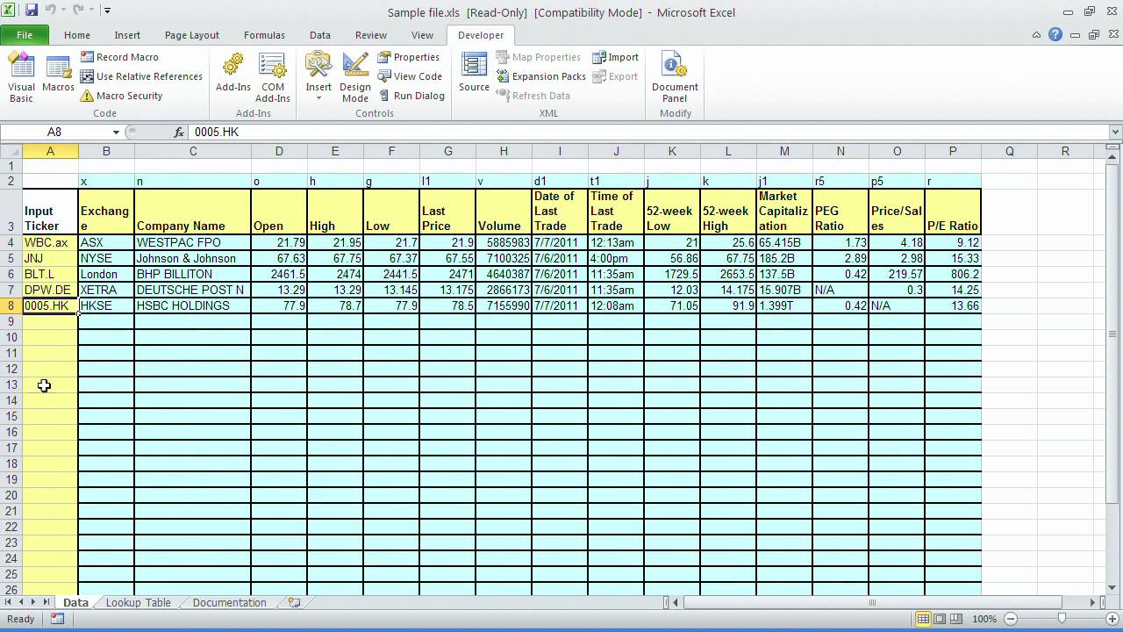This screenshot has height=632, width=1123.
Task: Toggle Design Mode on
Action: (x=355, y=76)
